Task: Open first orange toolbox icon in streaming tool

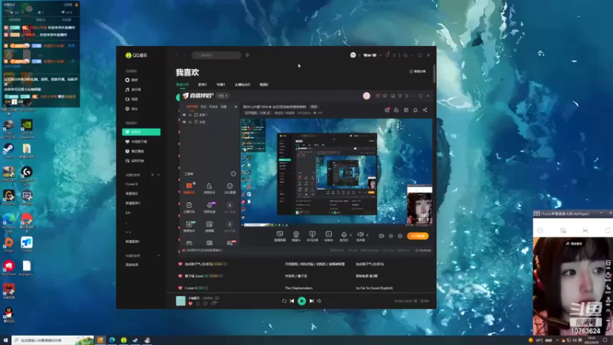Action: coord(189,187)
